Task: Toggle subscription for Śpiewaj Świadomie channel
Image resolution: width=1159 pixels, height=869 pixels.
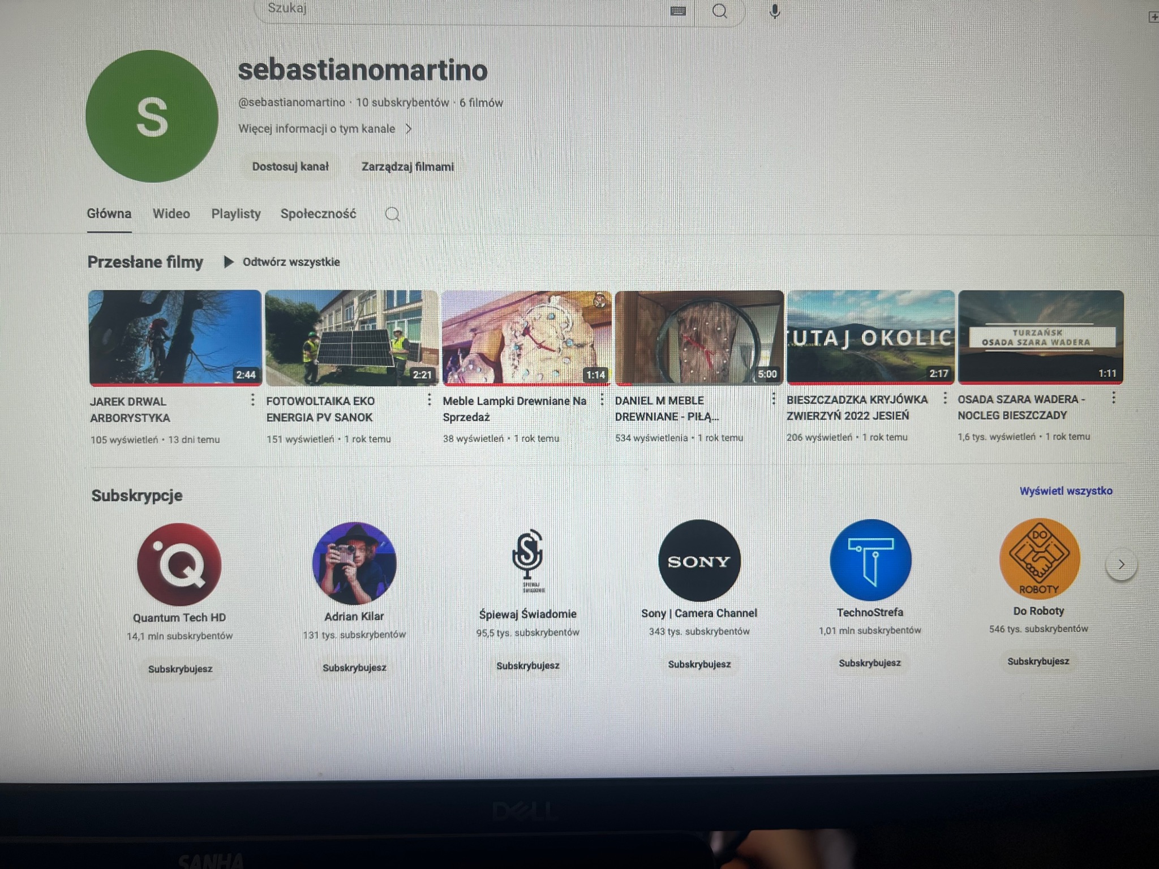Action: [x=528, y=665]
